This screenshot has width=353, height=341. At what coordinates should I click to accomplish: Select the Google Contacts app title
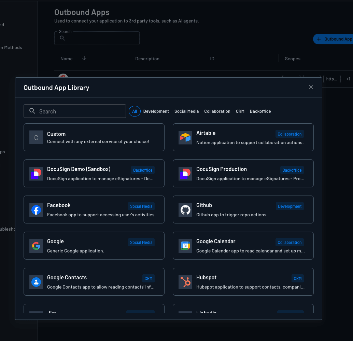(x=67, y=277)
